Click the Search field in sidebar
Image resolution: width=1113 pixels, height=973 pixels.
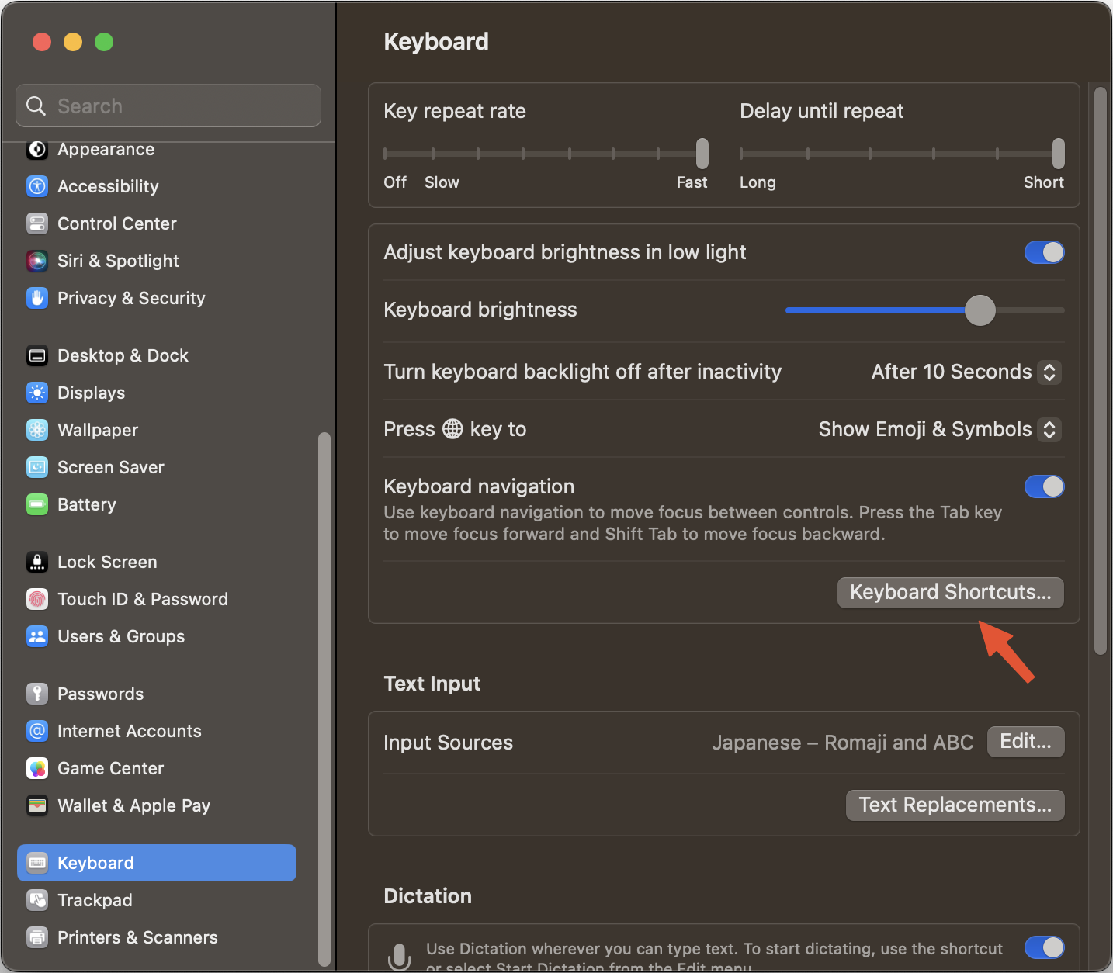pyautogui.click(x=168, y=106)
